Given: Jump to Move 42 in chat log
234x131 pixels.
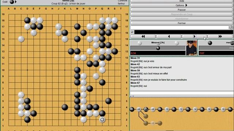Looking at the screenshot, I should point(135,64).
